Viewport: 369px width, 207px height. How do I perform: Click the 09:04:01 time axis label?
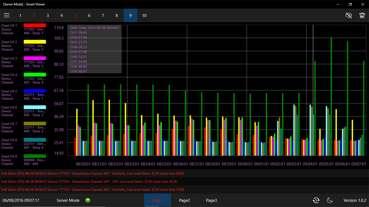click(310, 164)
